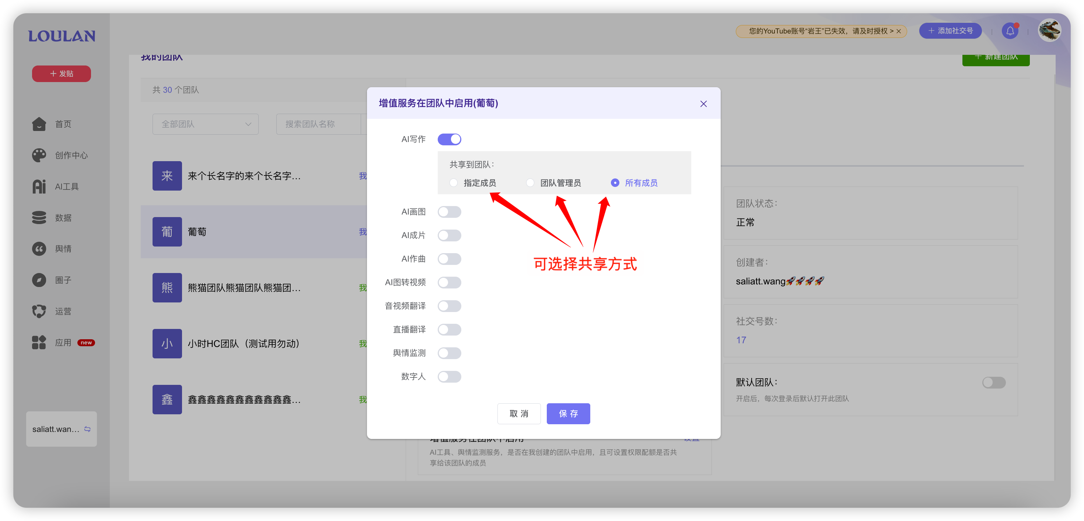Click the account switch icon beside saliatt.wan
Image resolution: width=1084 pixels, height=521 pixels.
(x=88, y=429)
